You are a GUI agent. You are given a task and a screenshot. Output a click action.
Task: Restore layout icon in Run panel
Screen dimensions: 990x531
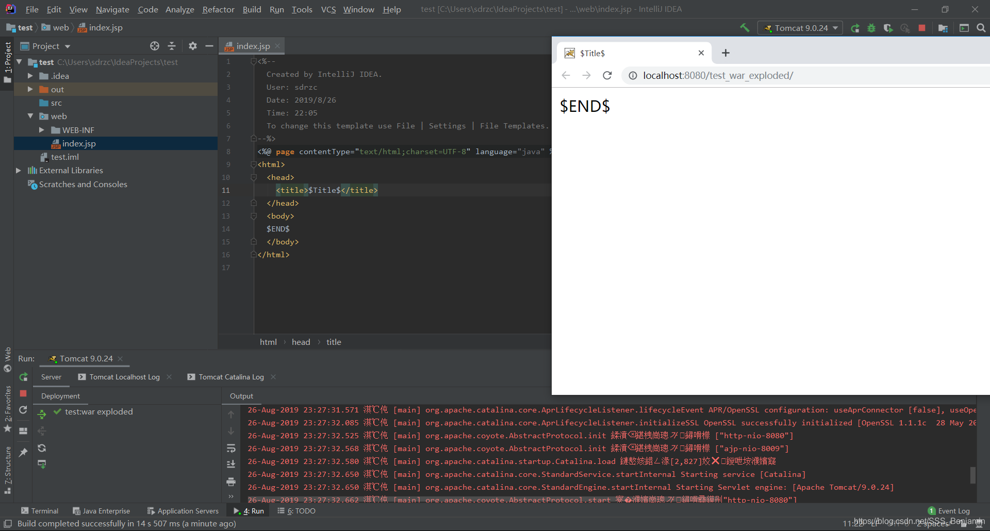pos(23,431)
